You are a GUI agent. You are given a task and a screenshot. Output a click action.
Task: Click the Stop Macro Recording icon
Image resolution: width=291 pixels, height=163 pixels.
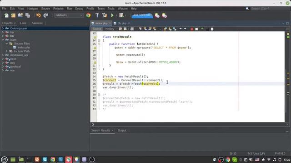[196, 29]
